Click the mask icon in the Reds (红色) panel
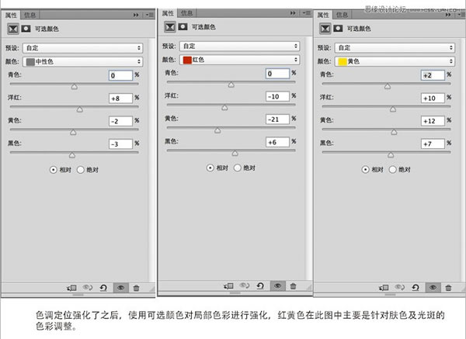The height and width of the screenshot is (339, 466). click(183, 26)
